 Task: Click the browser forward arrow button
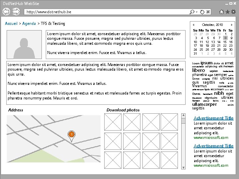coord(16,12)
